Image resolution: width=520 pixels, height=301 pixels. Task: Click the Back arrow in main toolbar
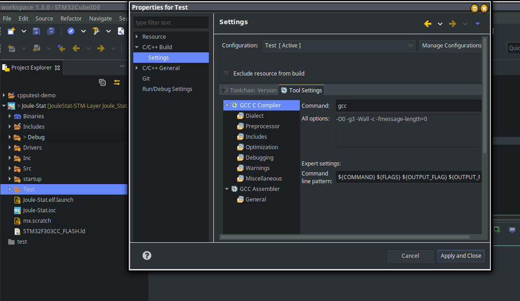pos(76,48)
